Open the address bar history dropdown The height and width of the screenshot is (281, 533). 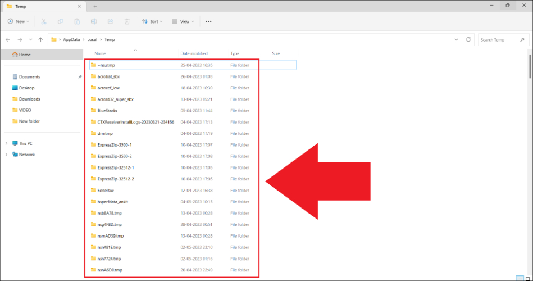coord(457,39)
